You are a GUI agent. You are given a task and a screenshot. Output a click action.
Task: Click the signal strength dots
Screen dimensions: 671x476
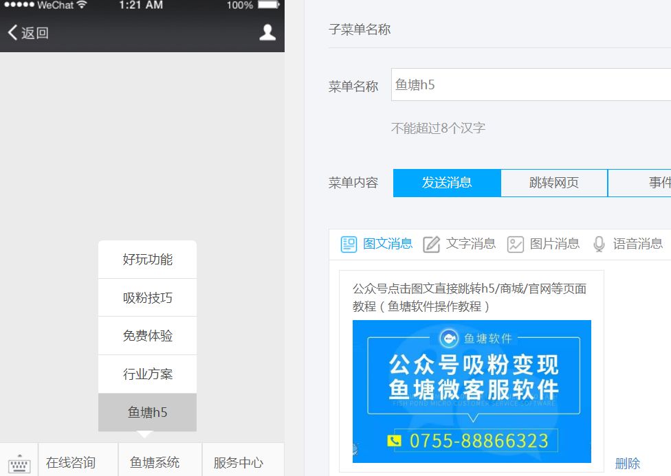19,5
